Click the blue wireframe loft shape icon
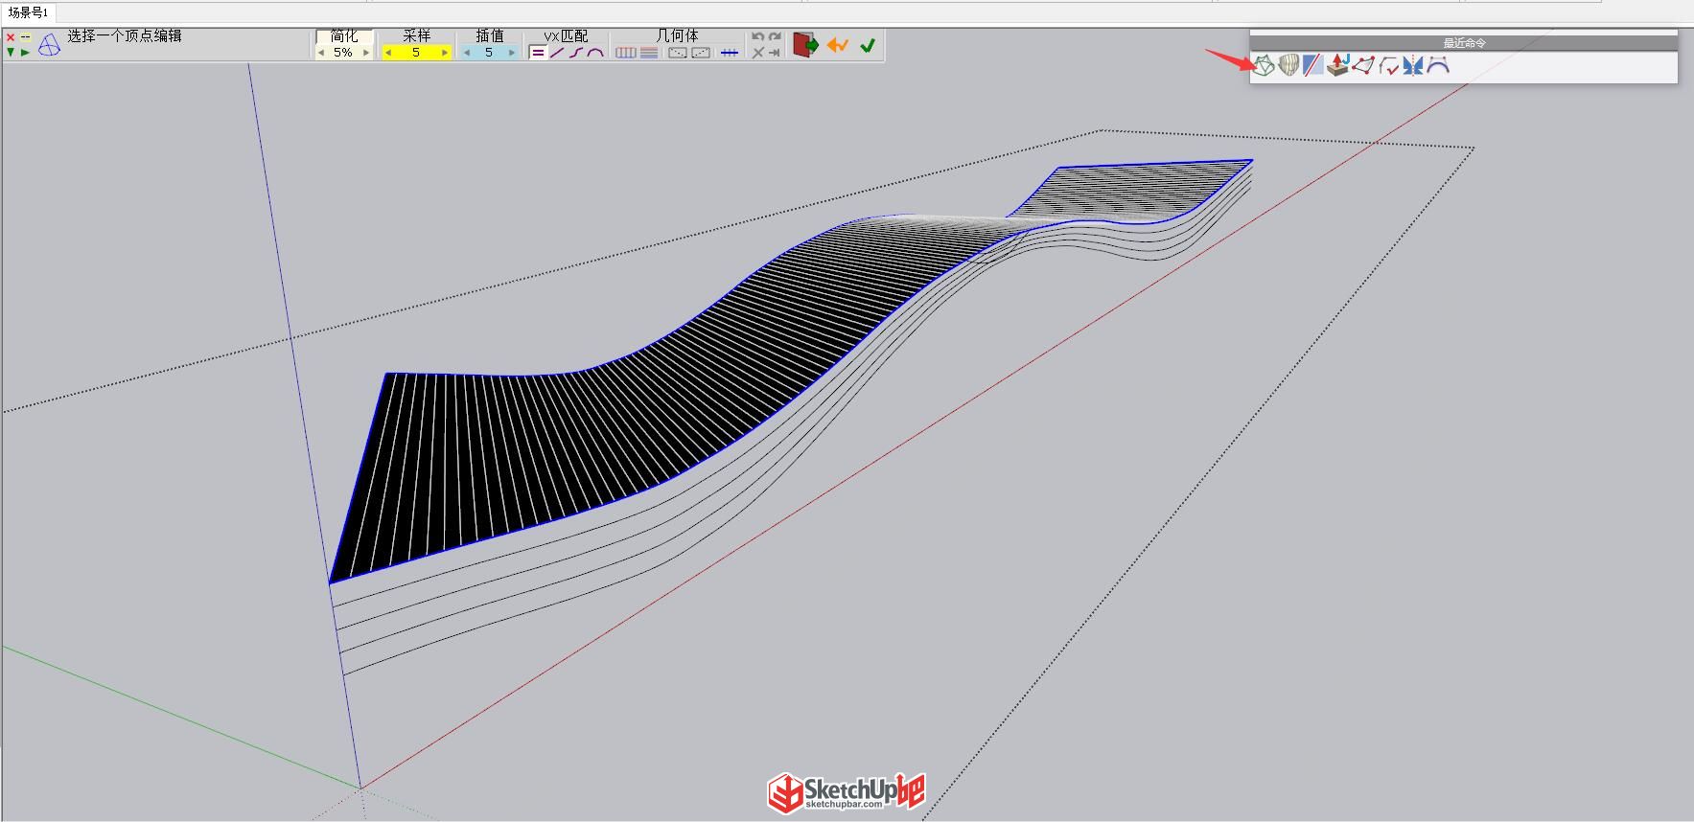This screenshot has height=822, width=1694. click(49, 45)
